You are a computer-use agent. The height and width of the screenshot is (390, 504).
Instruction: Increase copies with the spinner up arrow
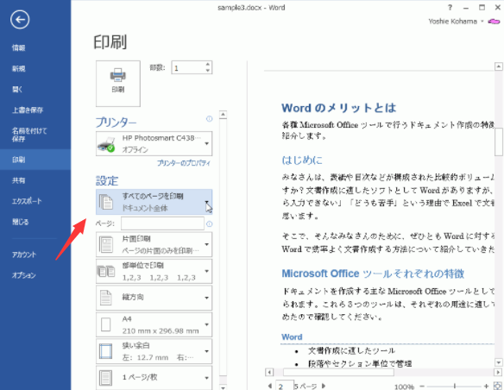[x=208, y=64]
